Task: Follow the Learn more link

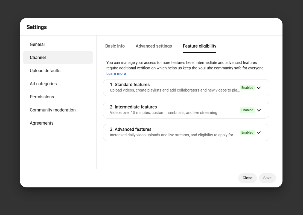Action: pyautogui.click(x=116, y=73)
